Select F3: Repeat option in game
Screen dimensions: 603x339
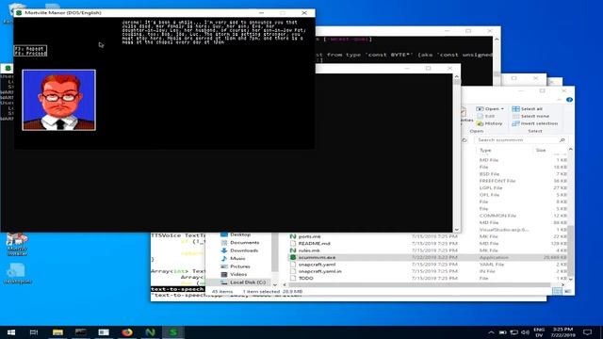coord(30,48)
